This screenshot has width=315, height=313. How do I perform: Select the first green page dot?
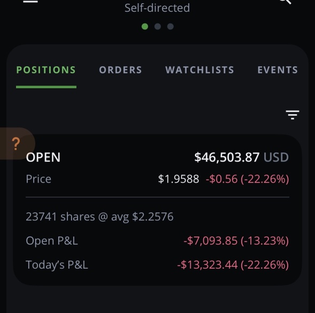pyautogui.click(x=145, y=27)
